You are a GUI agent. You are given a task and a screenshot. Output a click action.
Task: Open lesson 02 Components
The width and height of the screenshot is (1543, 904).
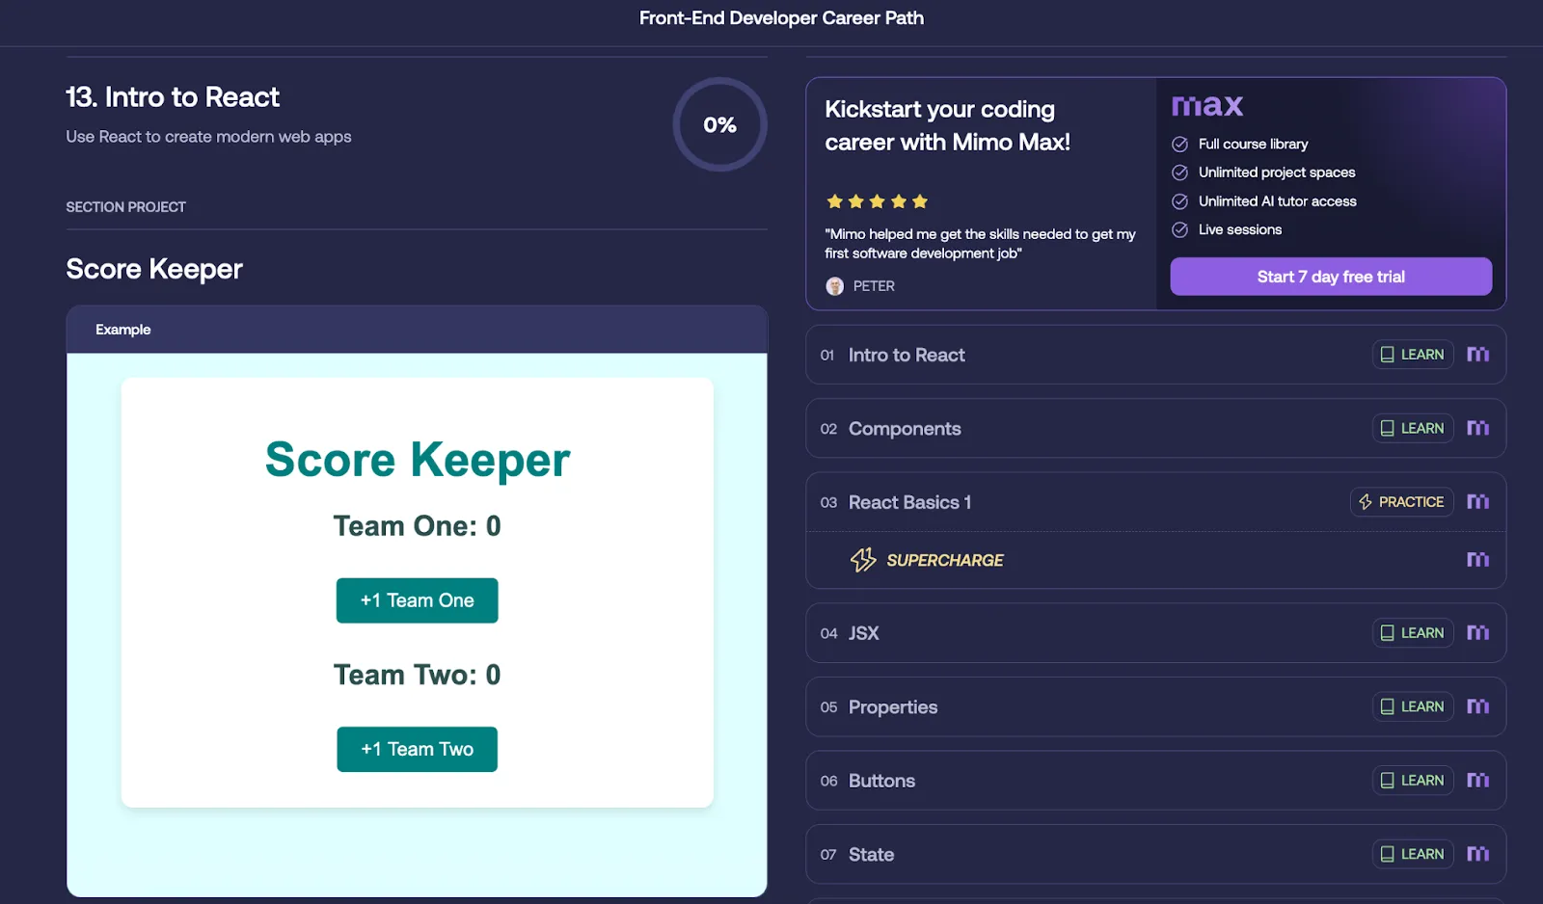coord(1155,428)
